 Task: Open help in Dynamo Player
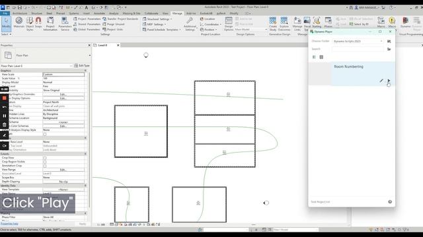coord(390,202)
